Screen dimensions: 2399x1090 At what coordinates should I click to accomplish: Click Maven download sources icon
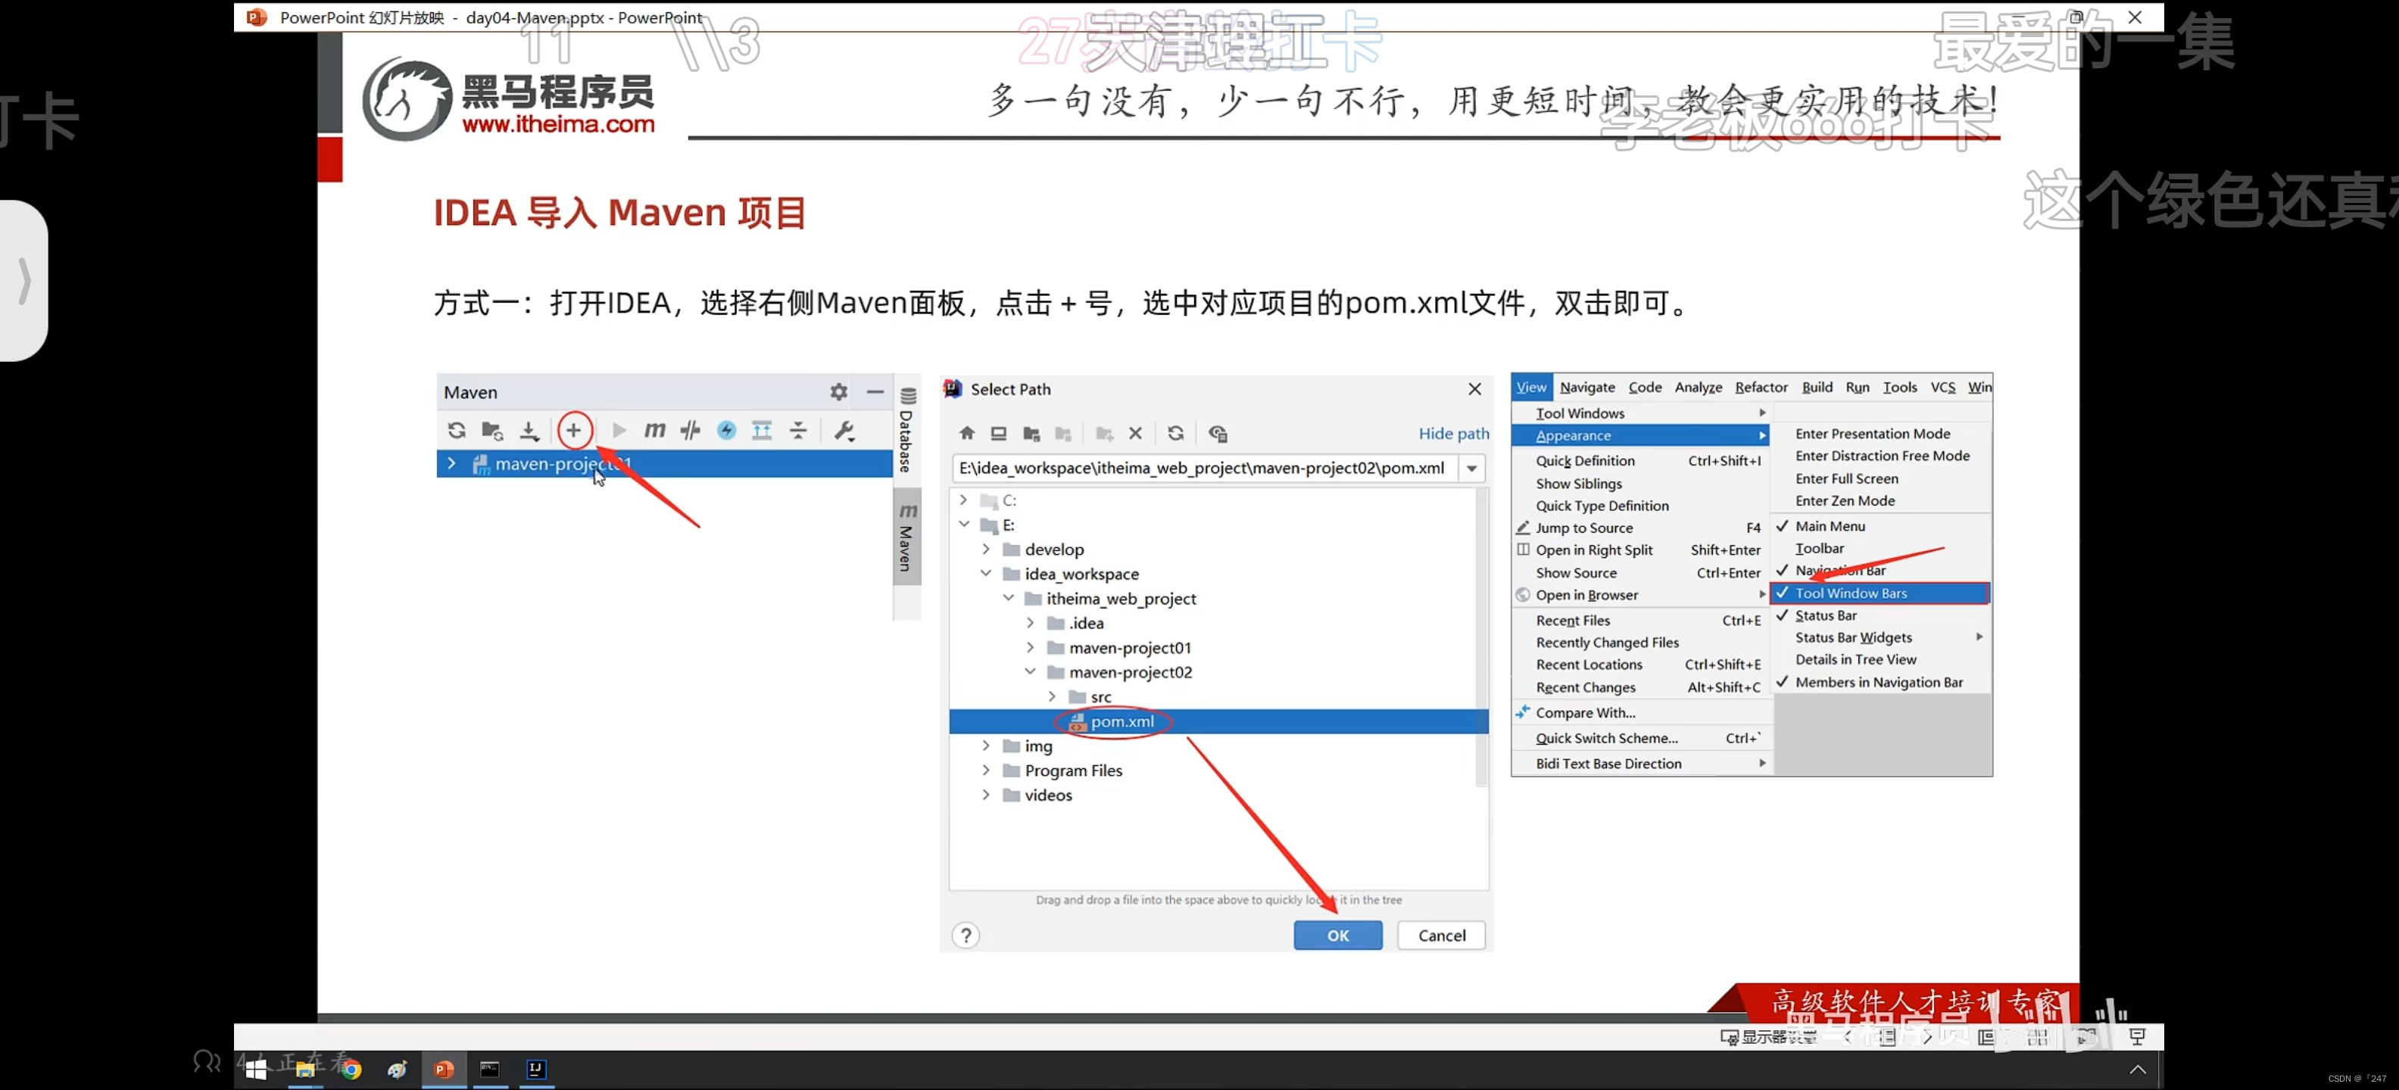[529, 430]
